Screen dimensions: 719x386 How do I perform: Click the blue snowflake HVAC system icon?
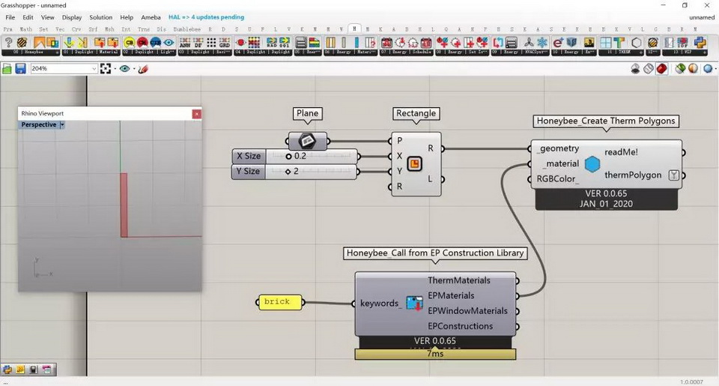[x=542, y=43]
